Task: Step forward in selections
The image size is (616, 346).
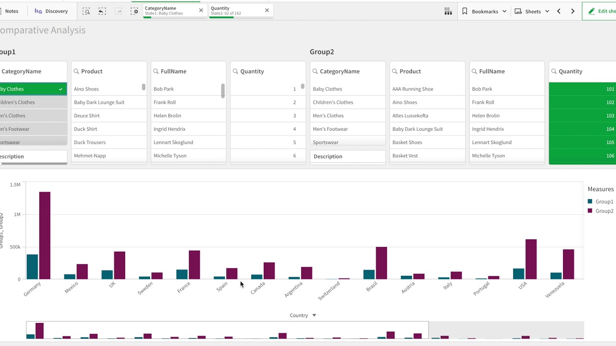Action: pyautogui.click(x=118, y=11)
